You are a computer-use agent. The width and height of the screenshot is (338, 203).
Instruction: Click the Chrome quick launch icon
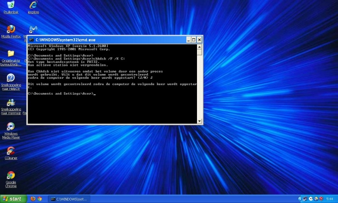click(x=40, y=199)
